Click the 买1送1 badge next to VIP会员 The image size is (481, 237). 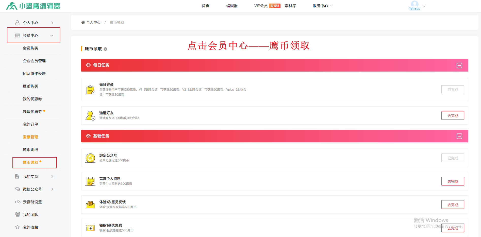click(x=275, y=6)
